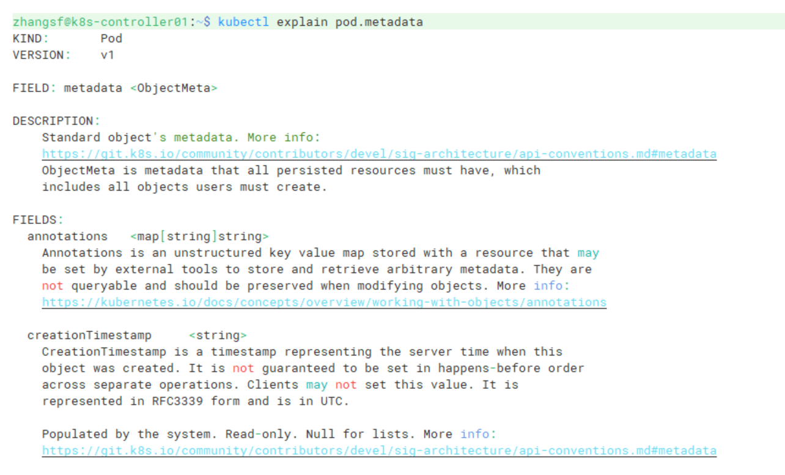Screen dimensions: 785x475
Task: Click the kubectl command word
Action: pyautogui.click(x=244, y=22)
